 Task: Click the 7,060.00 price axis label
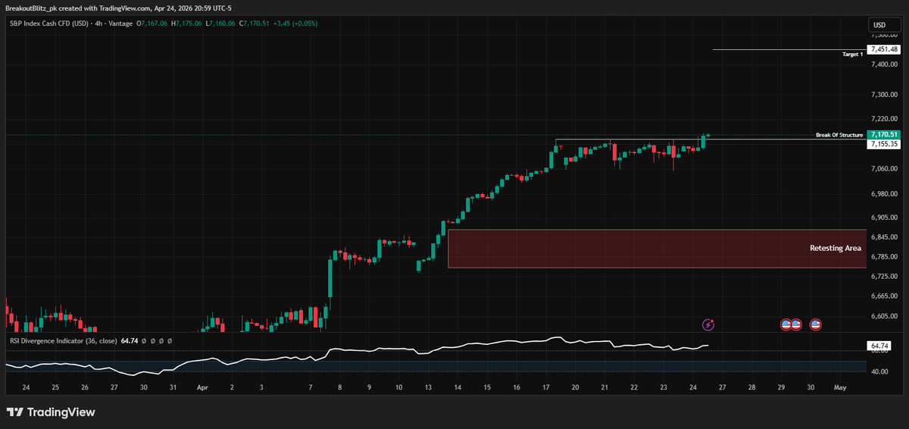point(883,169)
